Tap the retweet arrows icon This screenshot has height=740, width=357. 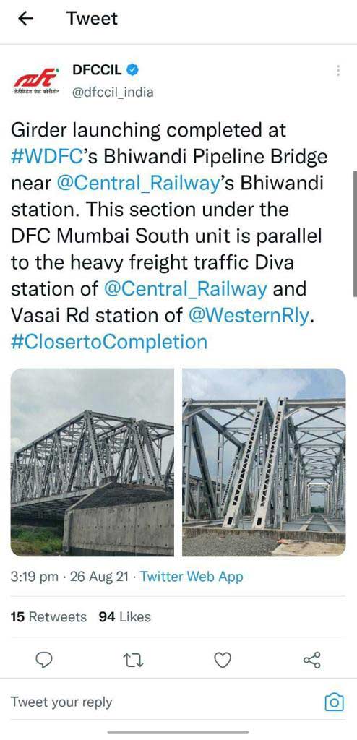(134, 660)
